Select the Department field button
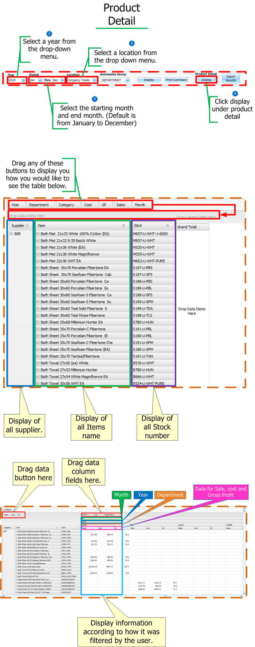 click(39, 205)
